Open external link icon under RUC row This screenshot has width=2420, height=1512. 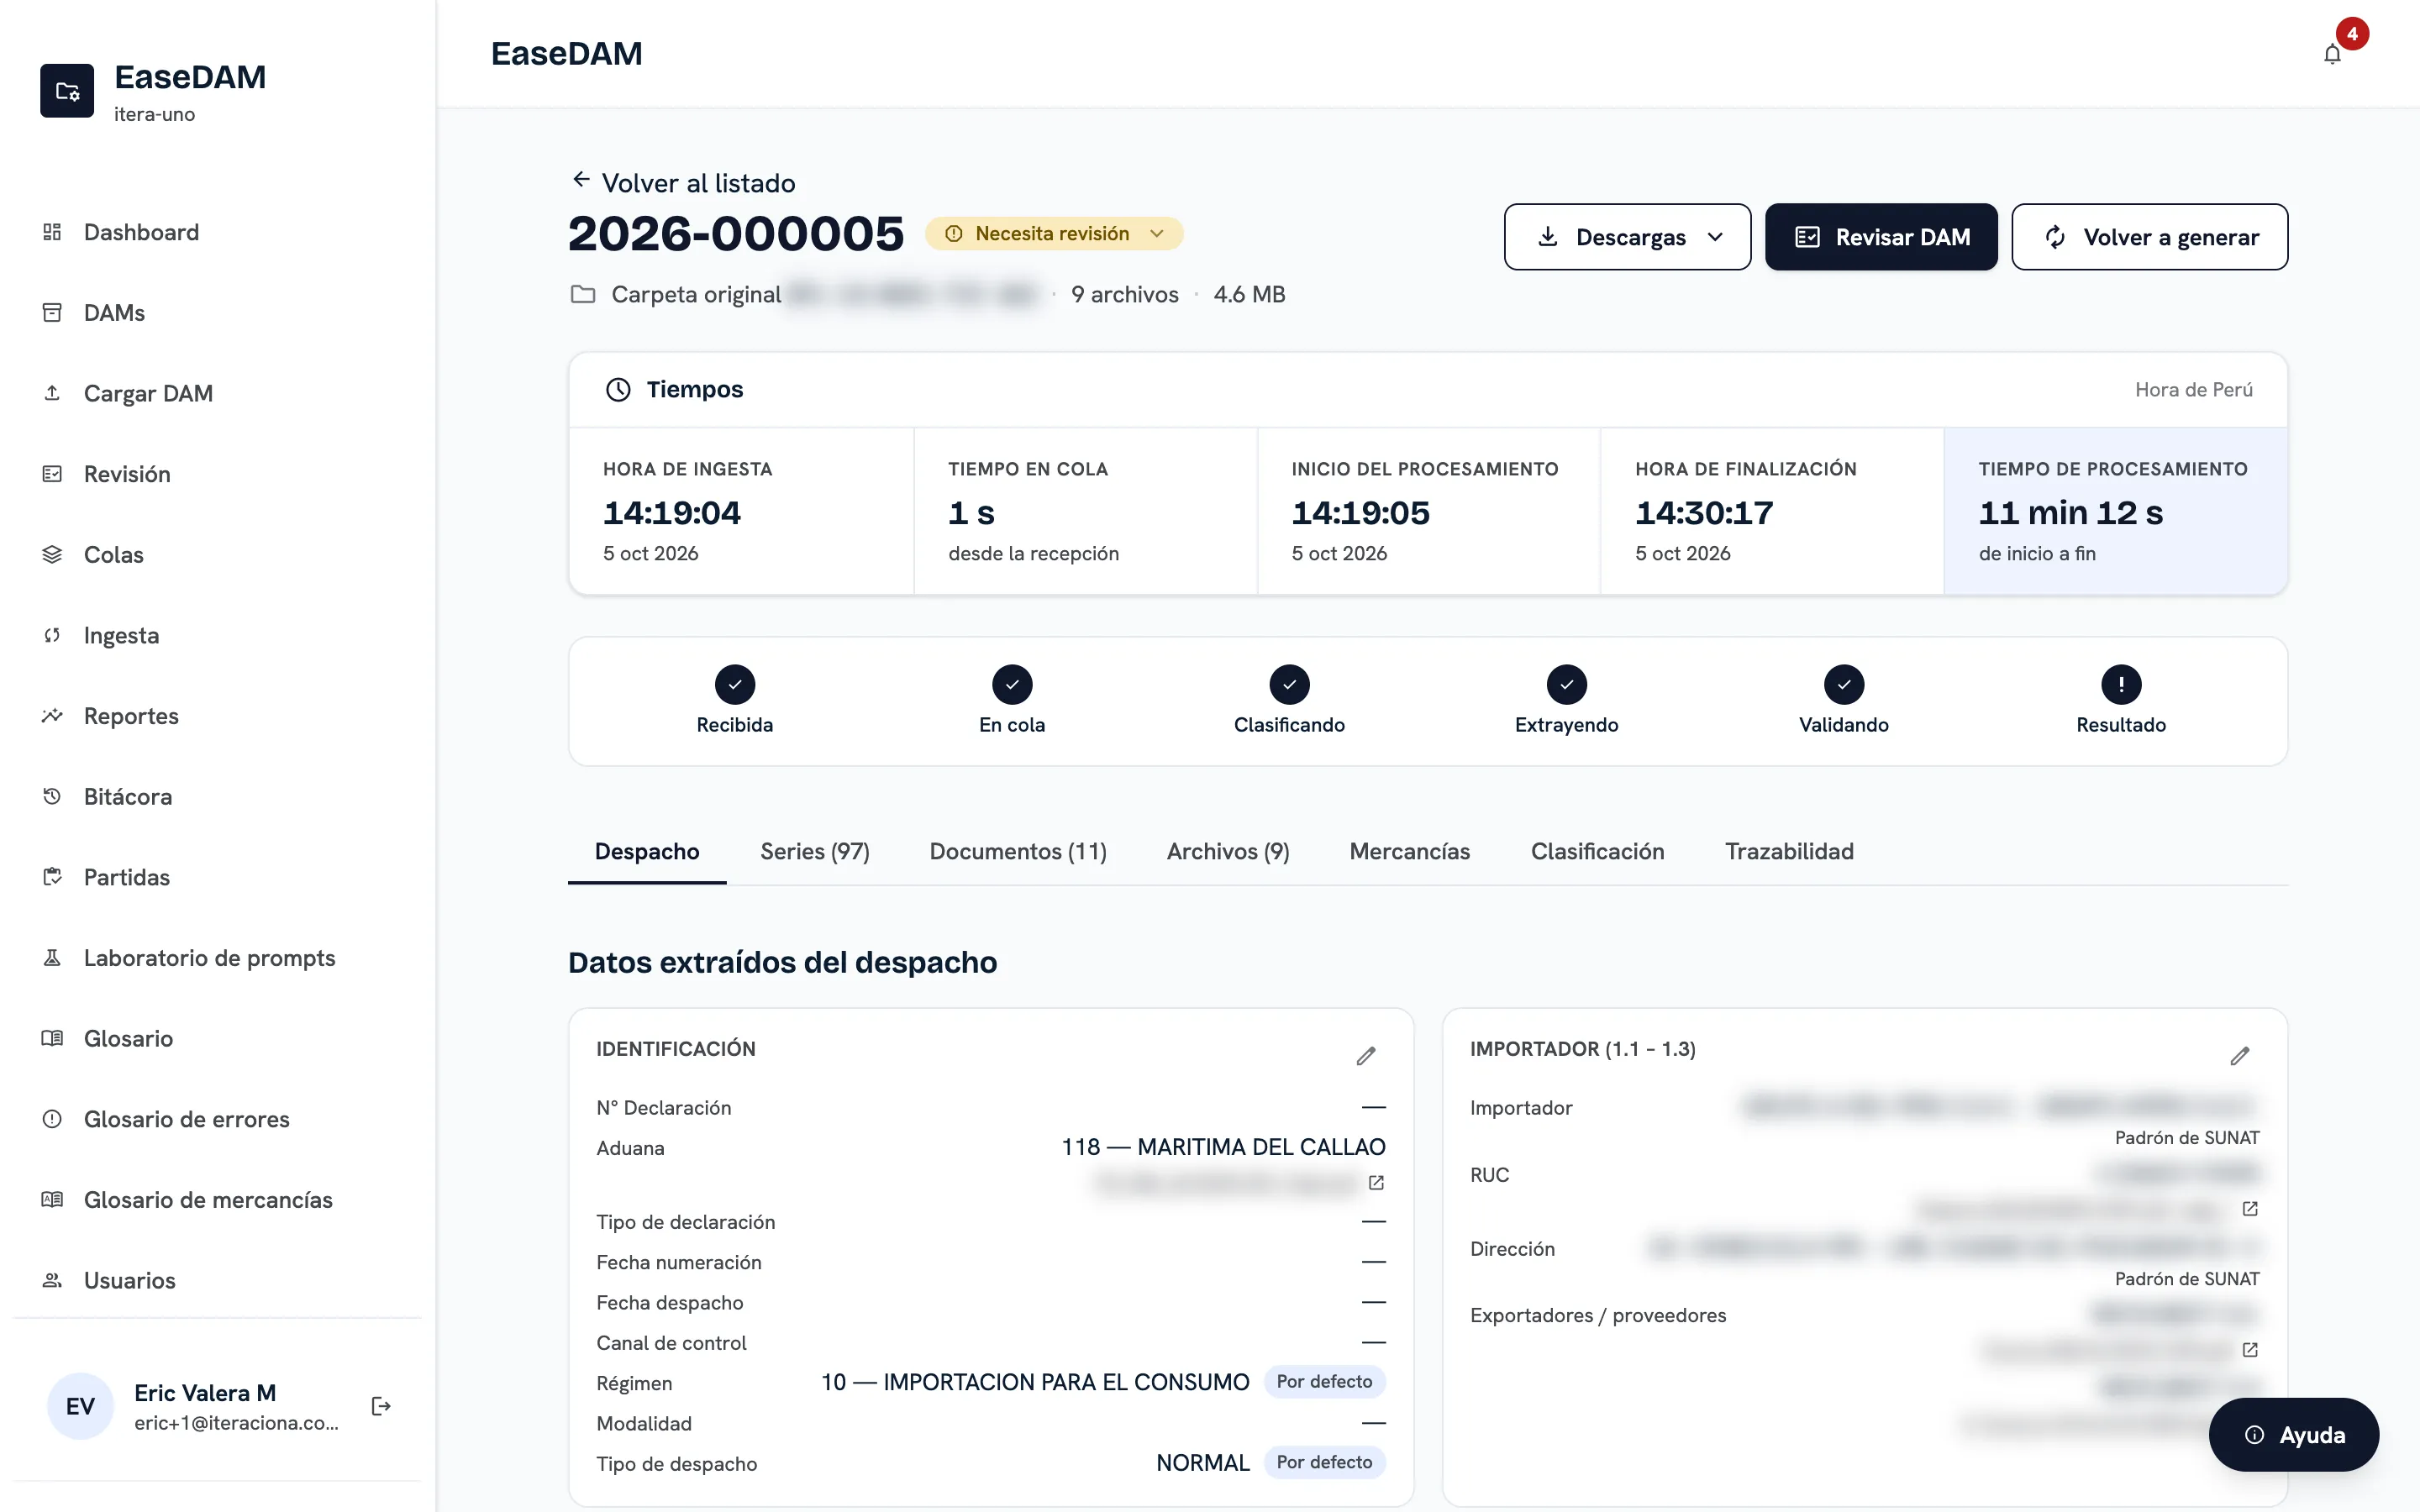click(2250, 1209)
